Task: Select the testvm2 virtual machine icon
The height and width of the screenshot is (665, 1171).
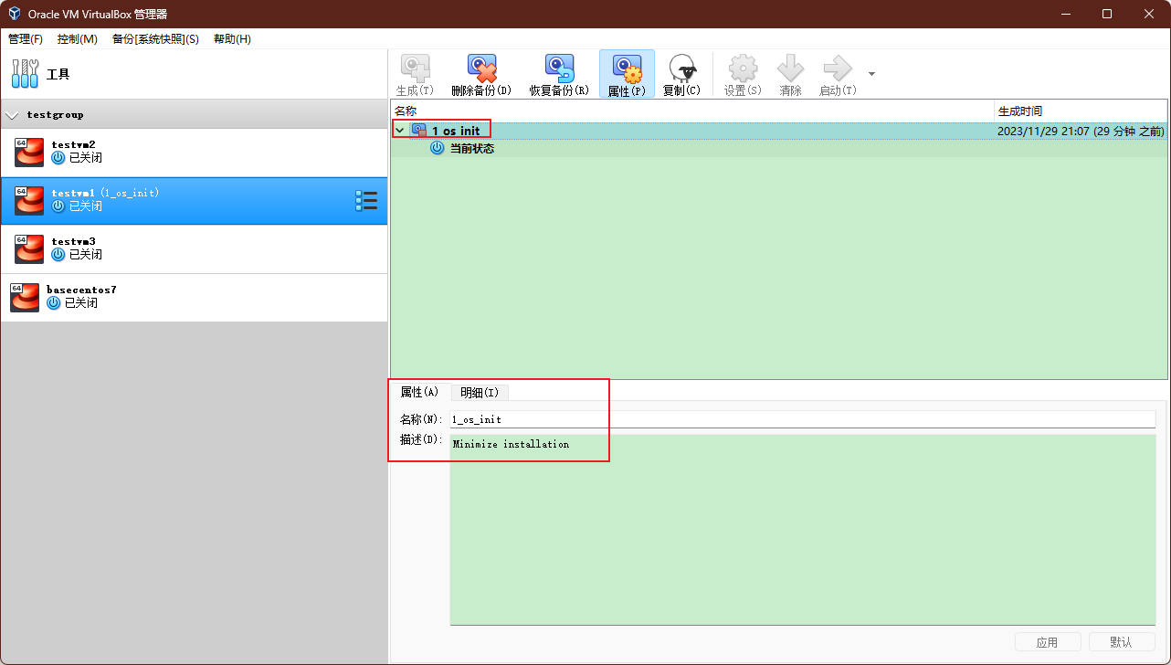Action: 29,153
